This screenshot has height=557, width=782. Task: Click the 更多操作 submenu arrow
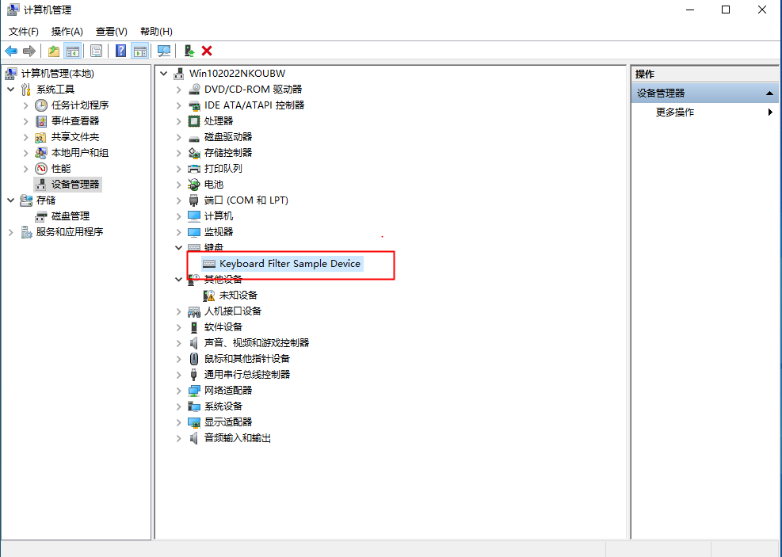click(771, 113)
